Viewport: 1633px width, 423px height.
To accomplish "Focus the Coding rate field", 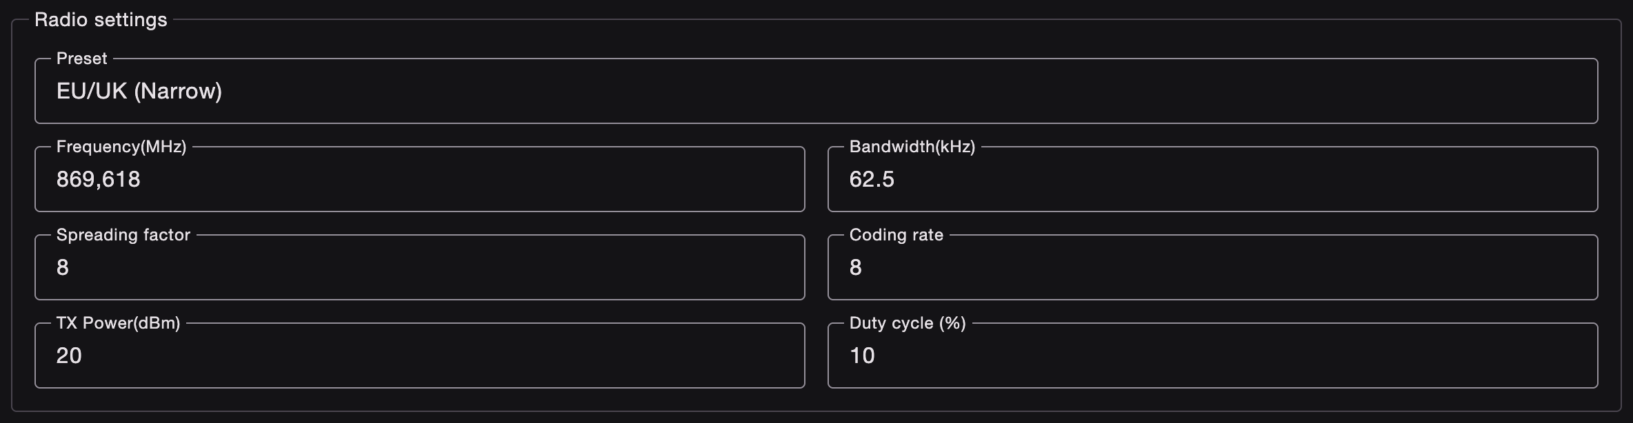I will point(1212,267).
